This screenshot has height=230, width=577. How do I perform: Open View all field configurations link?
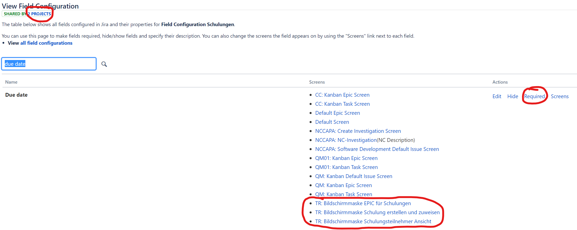tap(40, 43)
